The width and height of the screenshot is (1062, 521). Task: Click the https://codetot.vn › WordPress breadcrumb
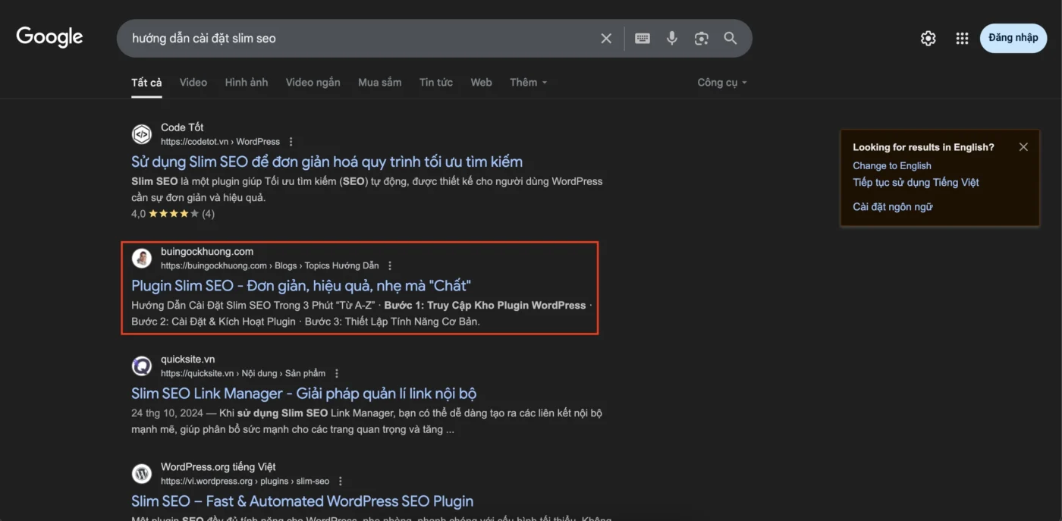[x=220, y=142]
